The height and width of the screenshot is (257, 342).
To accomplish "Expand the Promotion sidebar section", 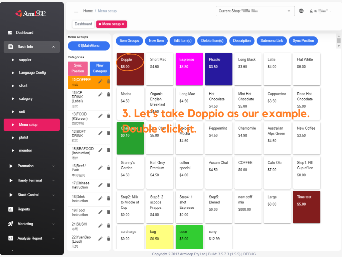I will [53, 166].
